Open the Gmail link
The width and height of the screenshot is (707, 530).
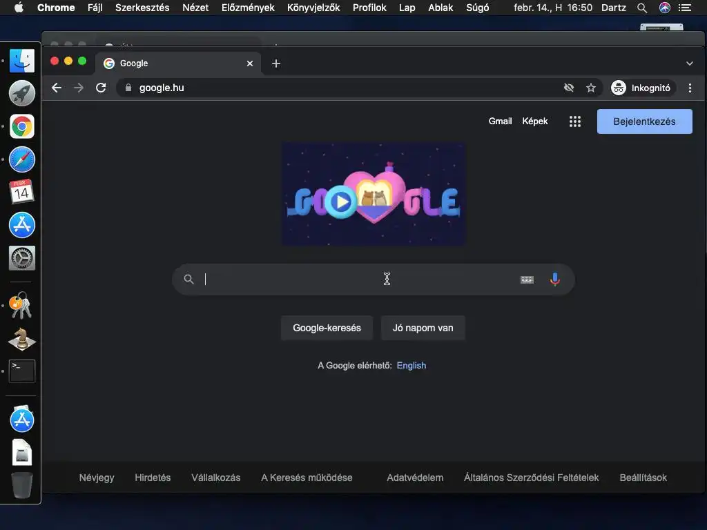(x=500, y=121)
